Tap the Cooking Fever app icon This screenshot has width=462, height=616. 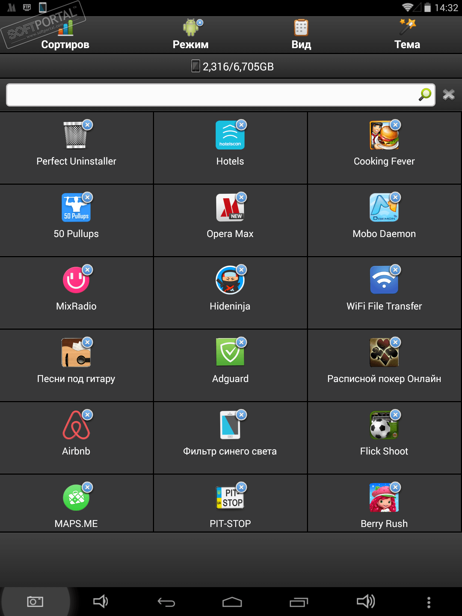tap(384, 135)
